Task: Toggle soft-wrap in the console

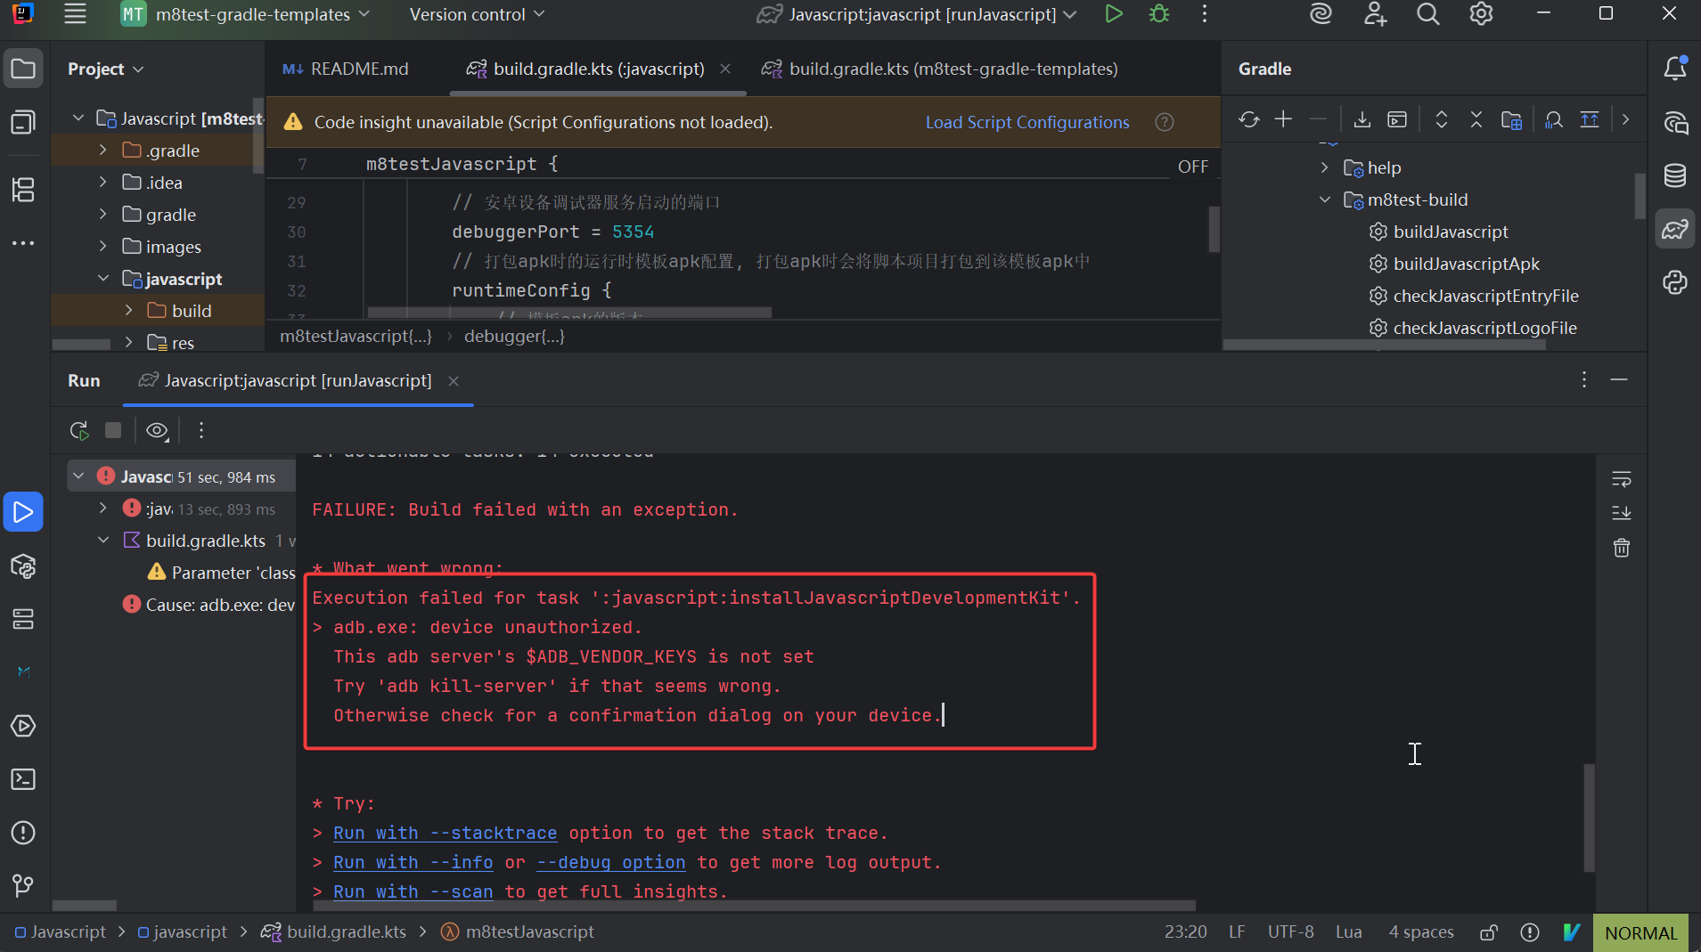Action: point(1622,479)
